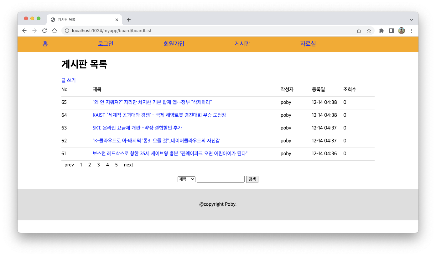Image resolution: width=436 pixels, height=256 pixels.
Task: Open 게시판 in navigation bar
Action: coord(242,44)
